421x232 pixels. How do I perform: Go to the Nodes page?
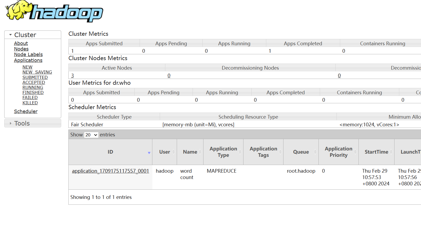coord(21,49)
